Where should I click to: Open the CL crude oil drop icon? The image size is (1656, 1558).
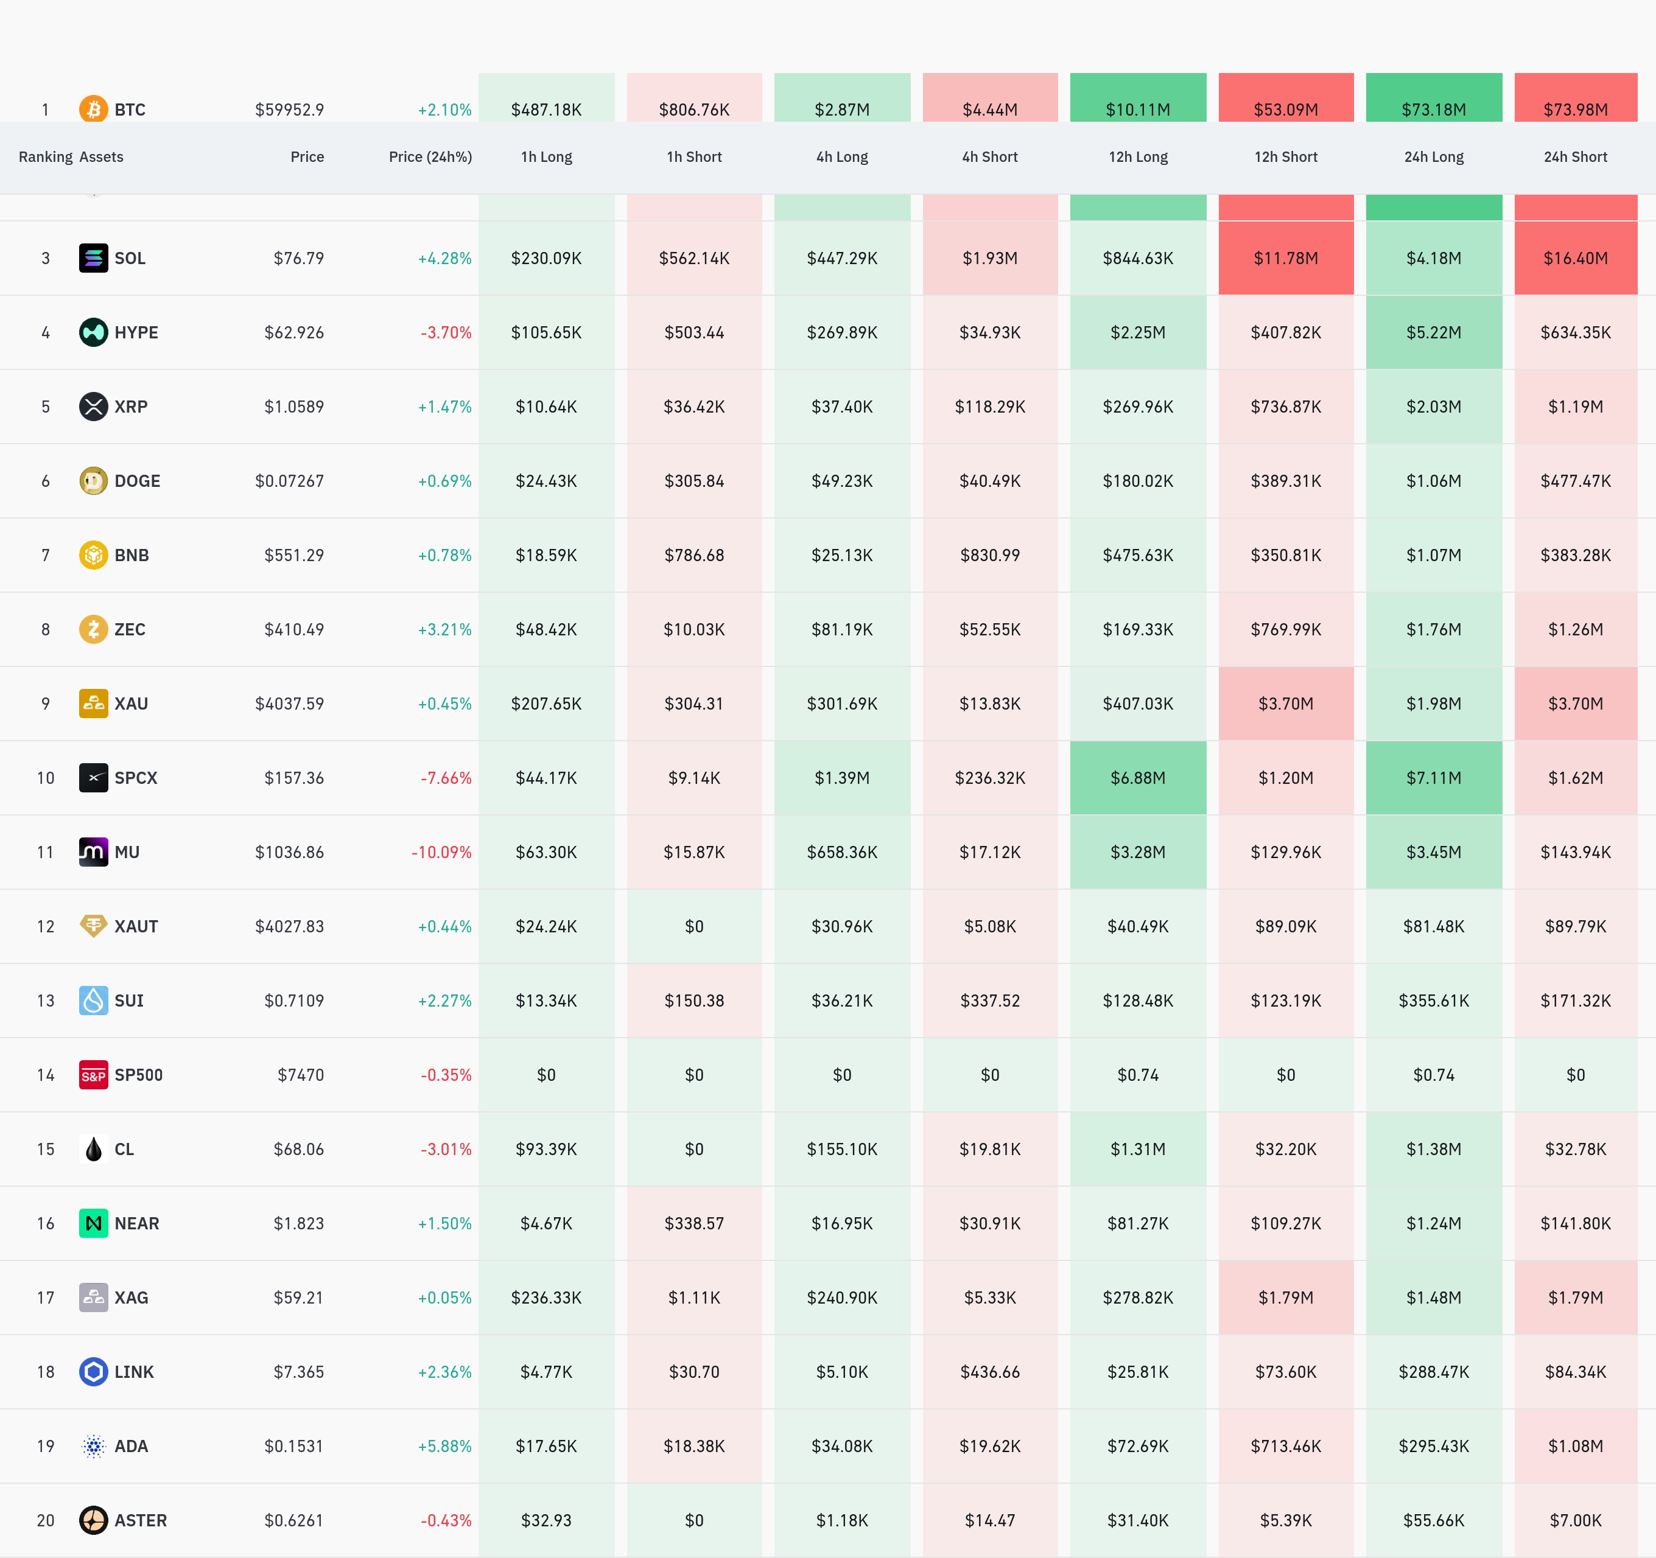click(x=93, y=1148)
